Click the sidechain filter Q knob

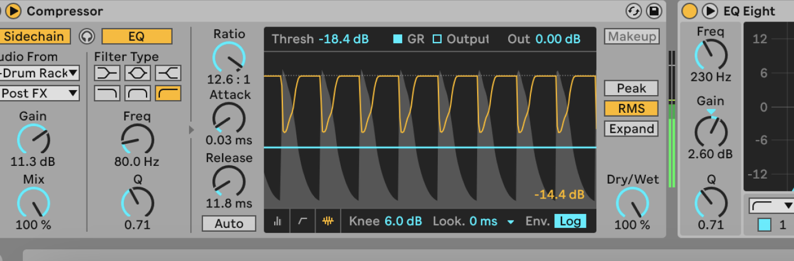click(x=138, y=202)
